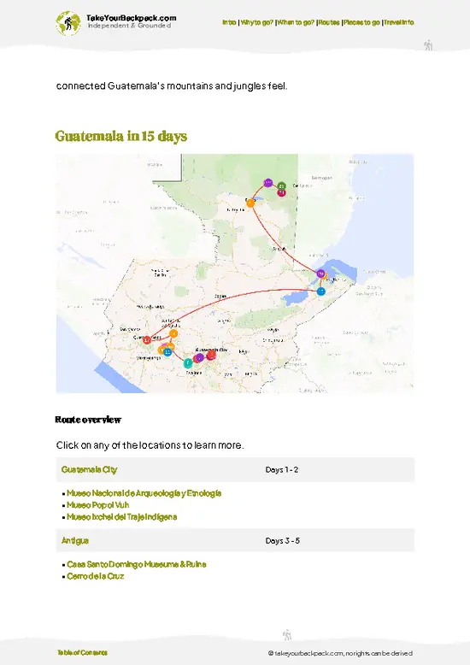Click the 'Guatemala in 15 days' heading
470x665 pixels.
[x=121, y=136]
